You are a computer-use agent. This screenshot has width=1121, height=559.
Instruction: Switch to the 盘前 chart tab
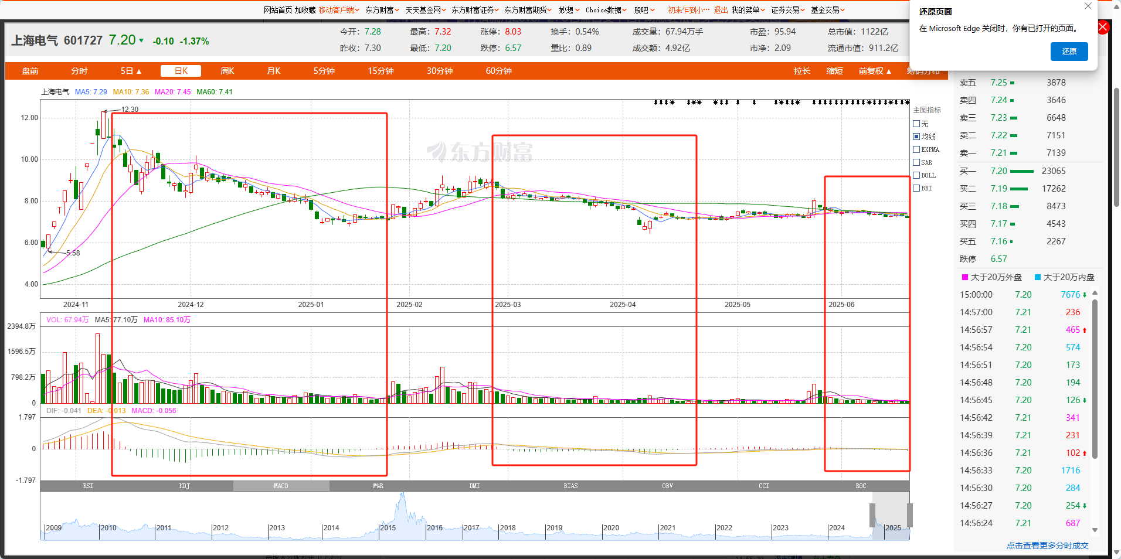[30, 71]
